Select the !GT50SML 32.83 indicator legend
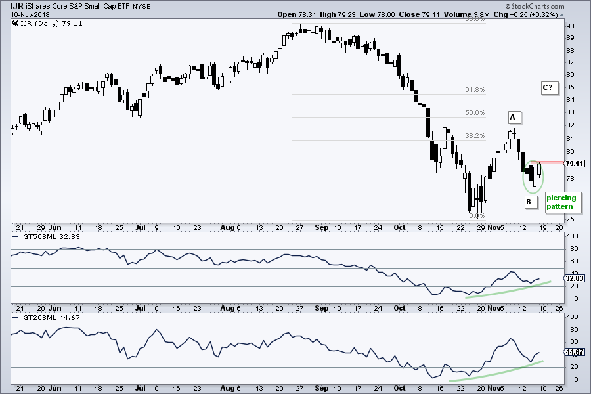This screenshot has height=394, width=591. tap(47, 237)
